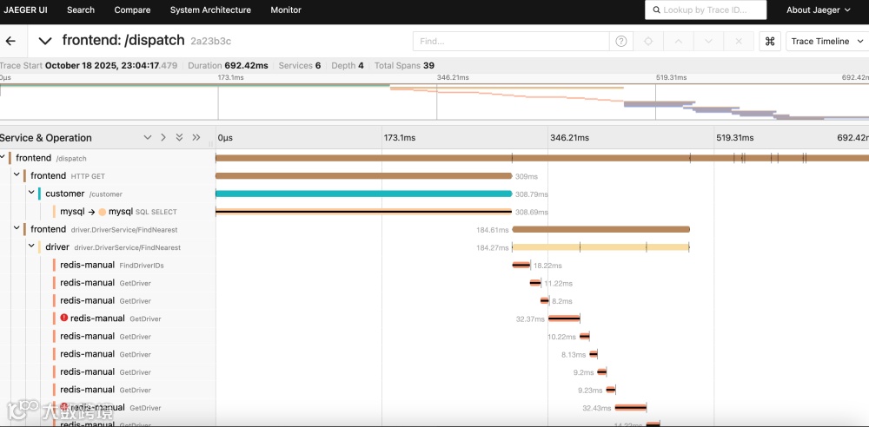Image resolution: width=869 pixels, height=427 pixels.
Task: Open the Trace Timeline view dropdown
Action: 827,41
